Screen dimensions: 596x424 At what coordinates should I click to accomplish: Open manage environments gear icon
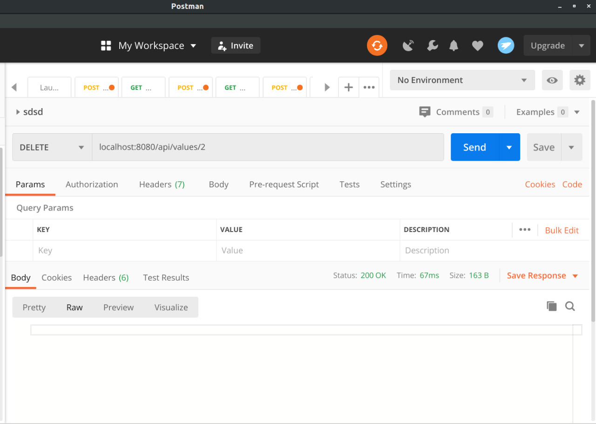pyautogui.click(x=580, y=80)
